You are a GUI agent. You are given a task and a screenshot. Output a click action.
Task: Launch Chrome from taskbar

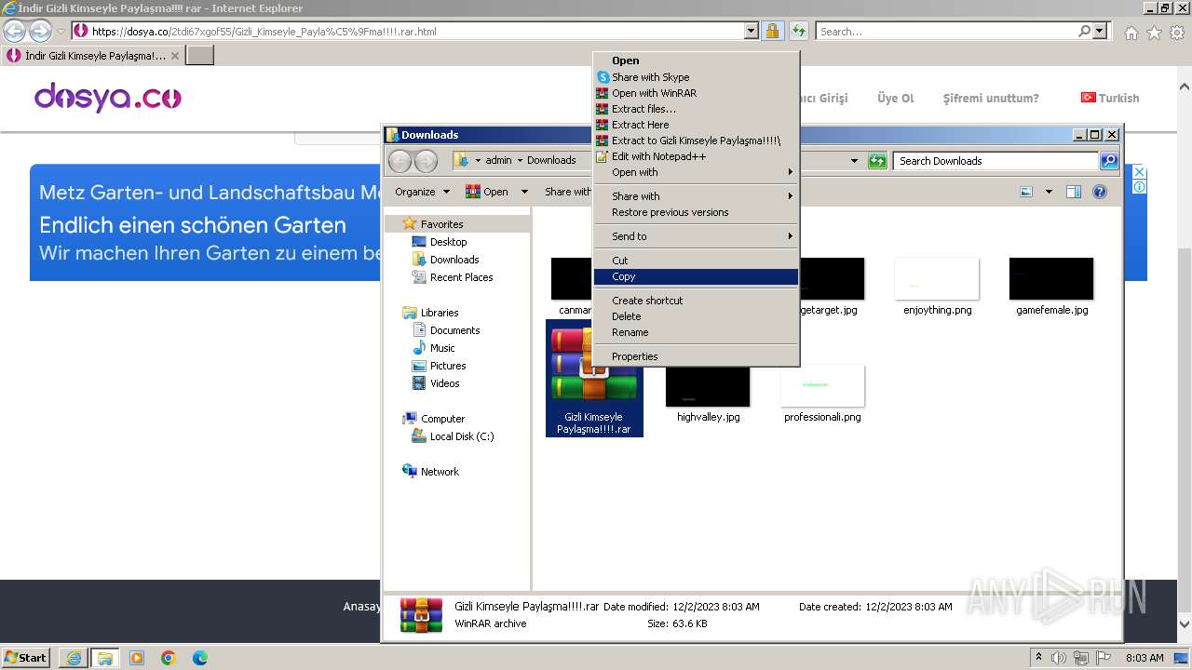(x=169, y=658)
